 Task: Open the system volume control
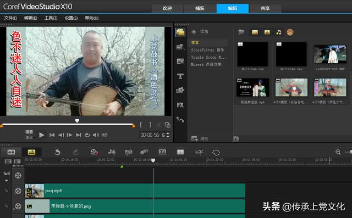[96, 135]
